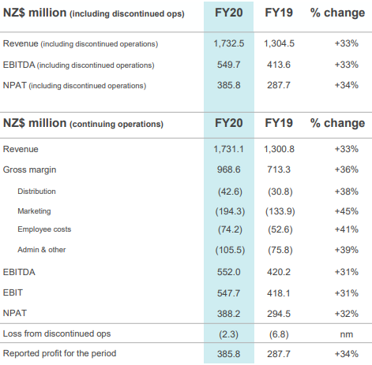The image size is (372, 365).
Task: Select the Loss from discontinued ops label
Action: [x=57, y=333]
